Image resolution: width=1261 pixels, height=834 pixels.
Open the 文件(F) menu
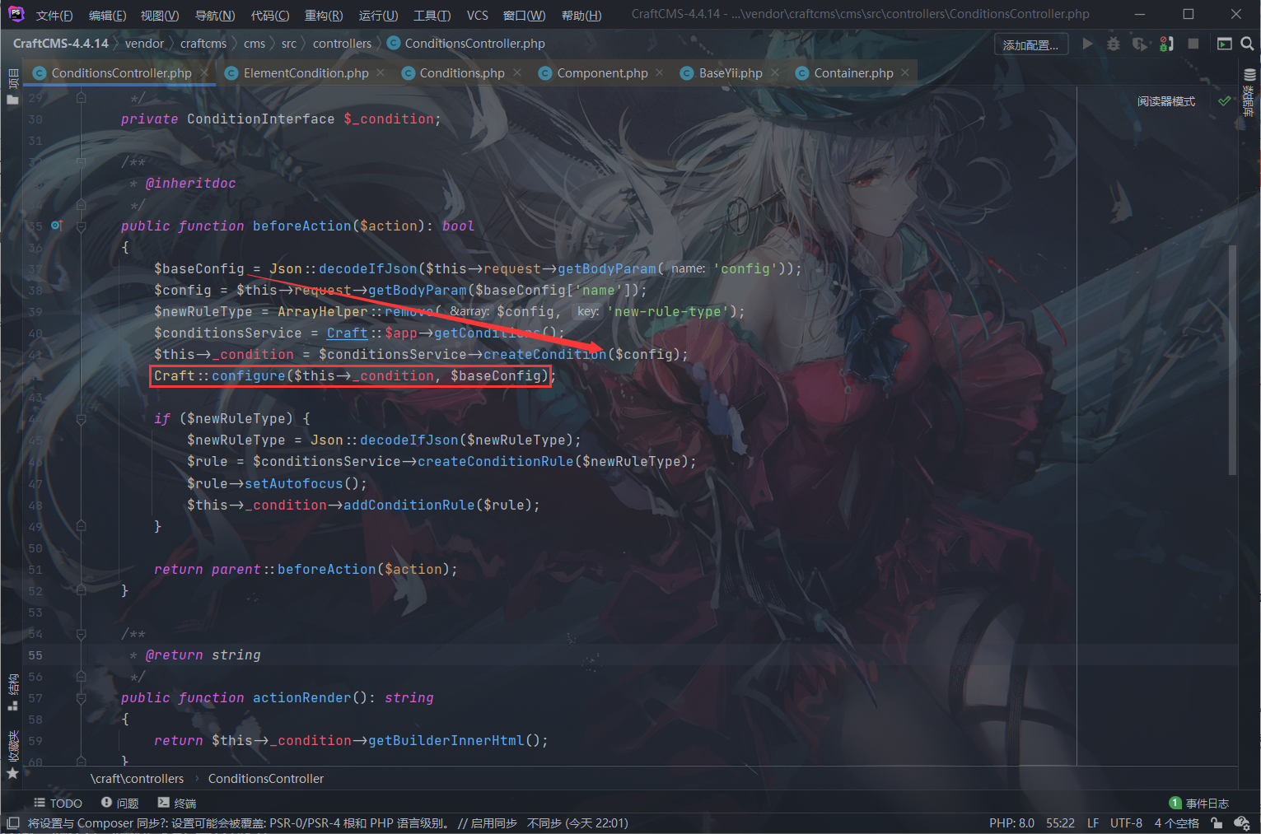[x=54, y=15]
